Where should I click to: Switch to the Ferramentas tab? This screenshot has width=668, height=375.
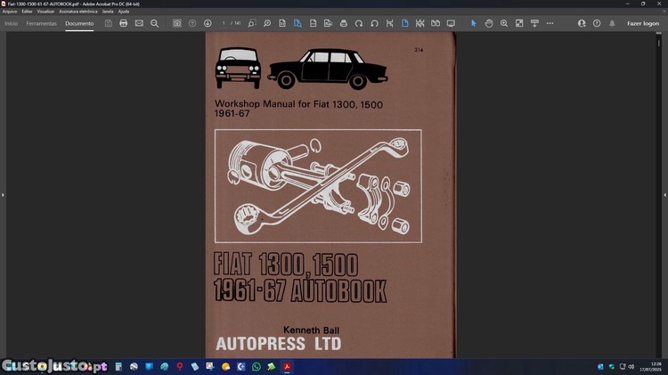(41, 23)
